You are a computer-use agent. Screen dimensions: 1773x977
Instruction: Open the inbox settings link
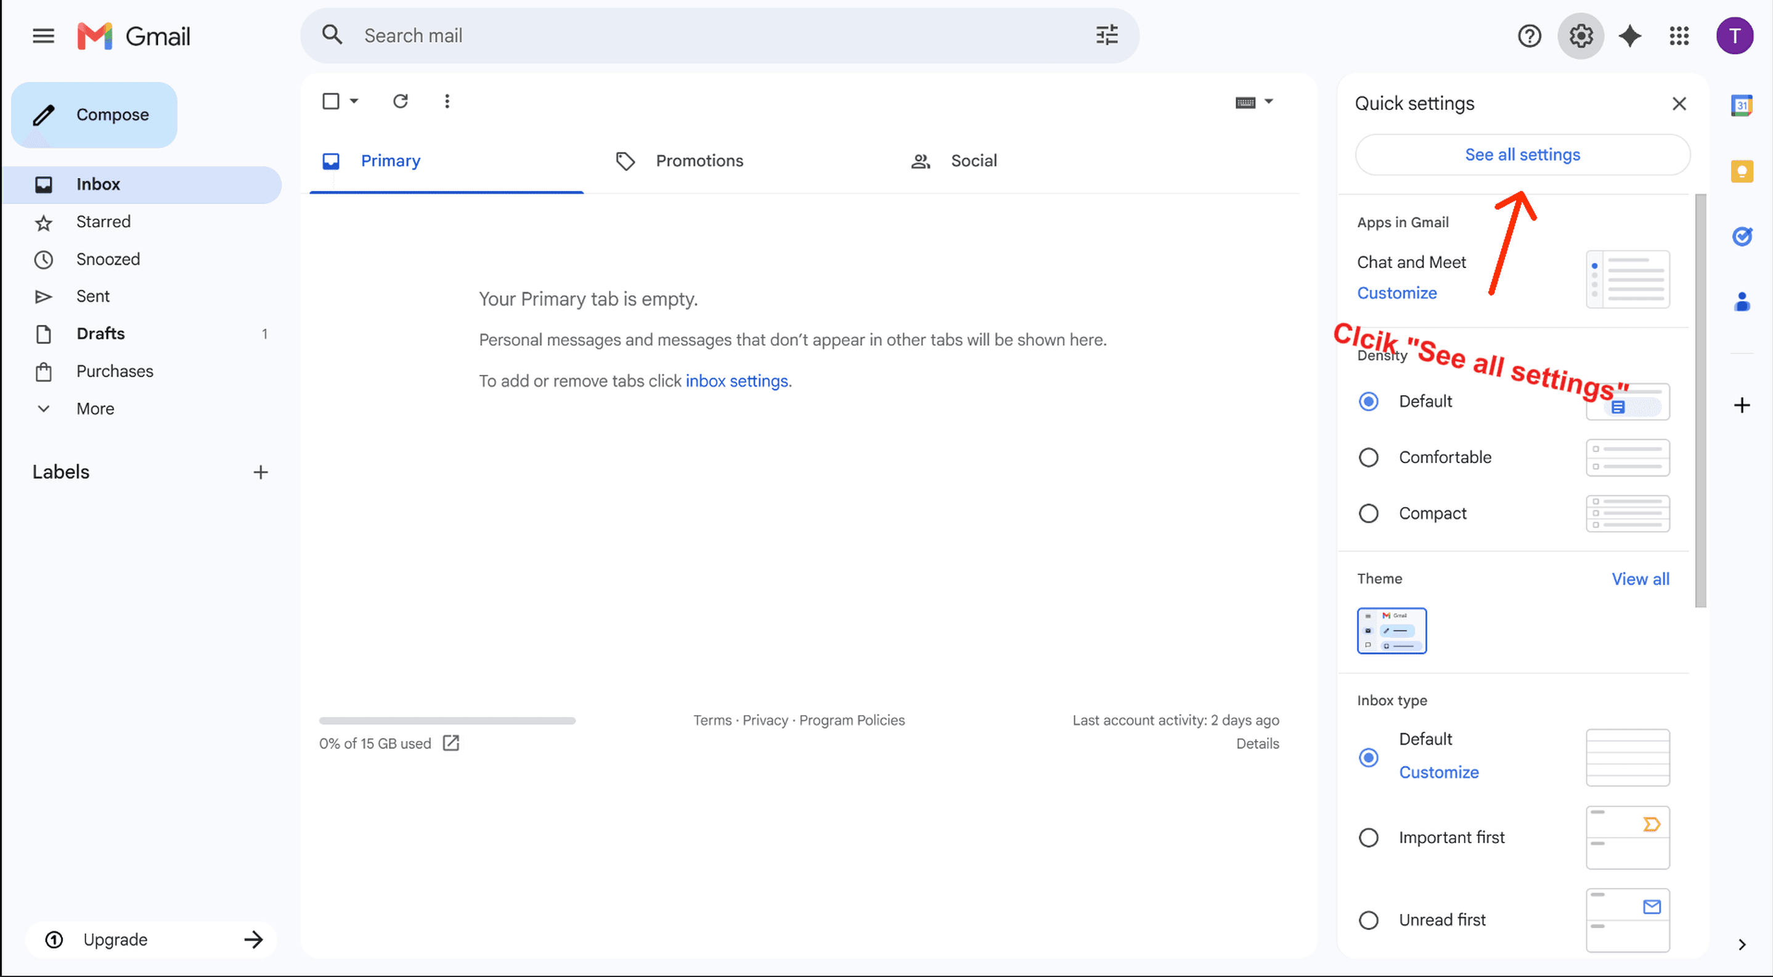pyautogui.click(x=736, y=381)
